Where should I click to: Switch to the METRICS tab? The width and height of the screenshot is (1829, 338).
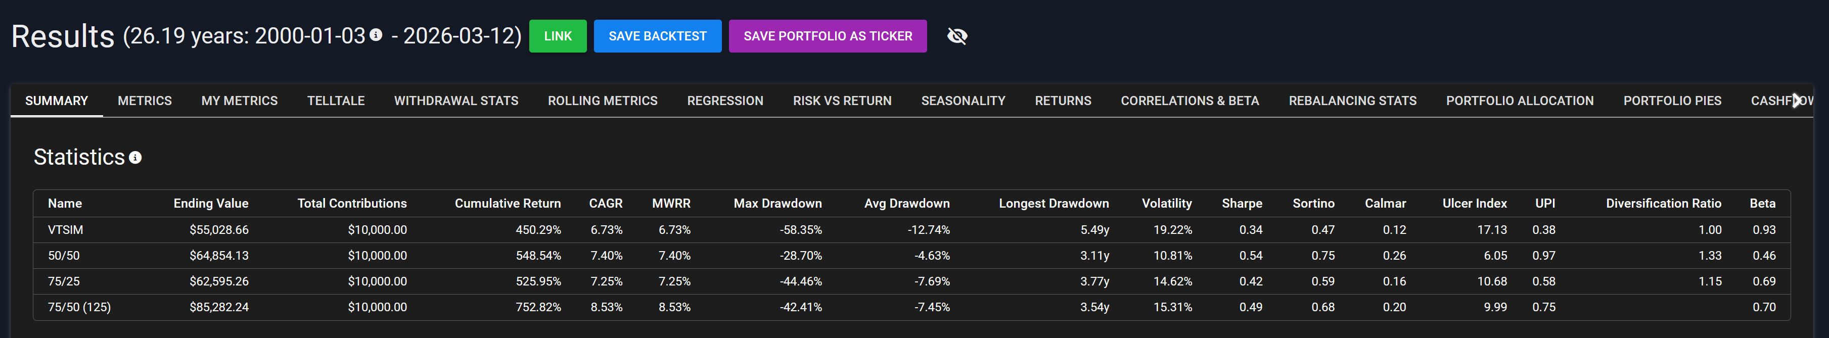pos(145,101)
